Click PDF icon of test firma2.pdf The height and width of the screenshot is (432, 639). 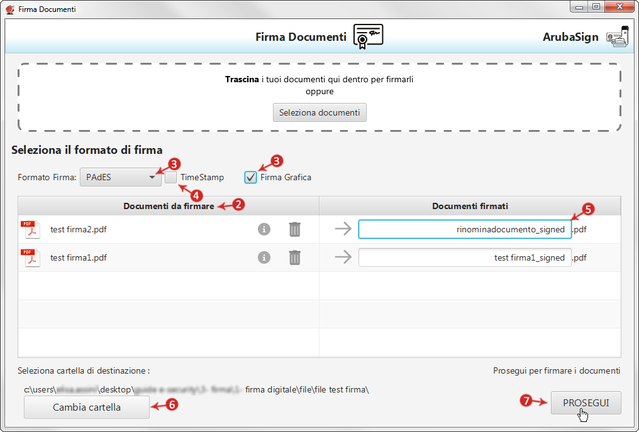coord(30,230)
